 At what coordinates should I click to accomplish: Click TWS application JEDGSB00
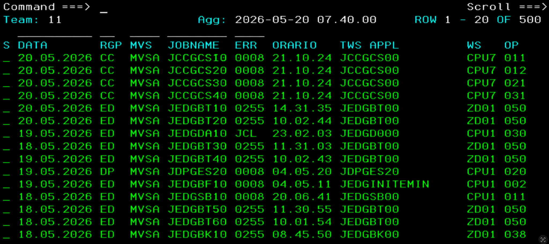pyautogui.click(x=369, y=197)
